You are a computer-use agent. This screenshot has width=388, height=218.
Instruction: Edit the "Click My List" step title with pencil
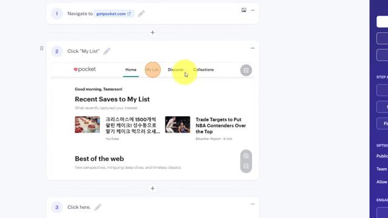click(107, 51)
